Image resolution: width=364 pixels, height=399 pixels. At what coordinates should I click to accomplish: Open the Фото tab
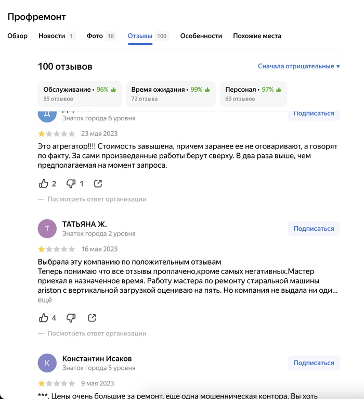(x=101, y=36)
